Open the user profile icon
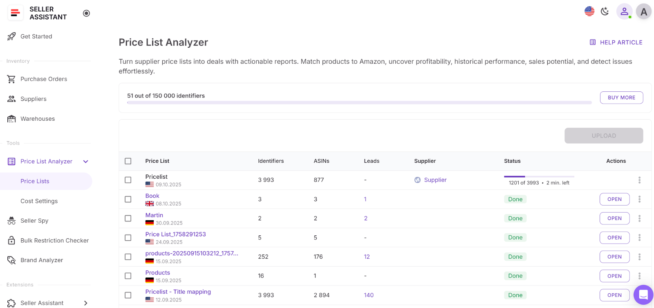 point(624,12)
